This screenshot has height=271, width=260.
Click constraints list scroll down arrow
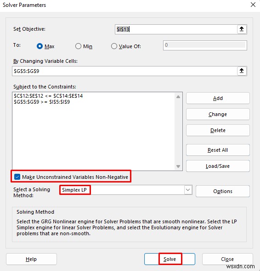click(x=178, y=166)
